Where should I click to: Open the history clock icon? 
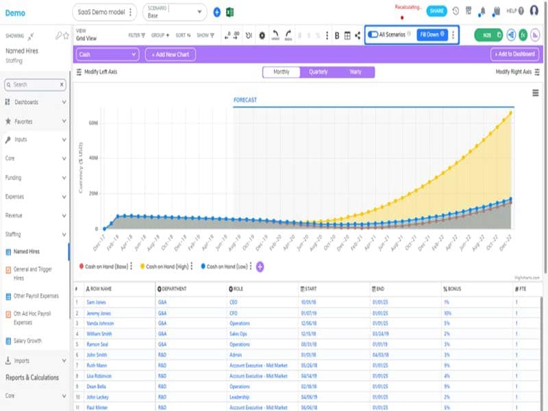point(456,11)
